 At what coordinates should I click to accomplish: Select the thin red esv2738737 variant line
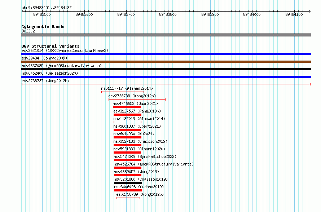[x=166, y=84]
